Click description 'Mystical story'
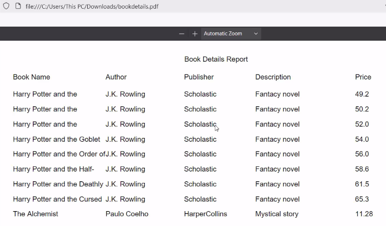The height and width of the screenshot is (226, 386). (x=277, y=214)
